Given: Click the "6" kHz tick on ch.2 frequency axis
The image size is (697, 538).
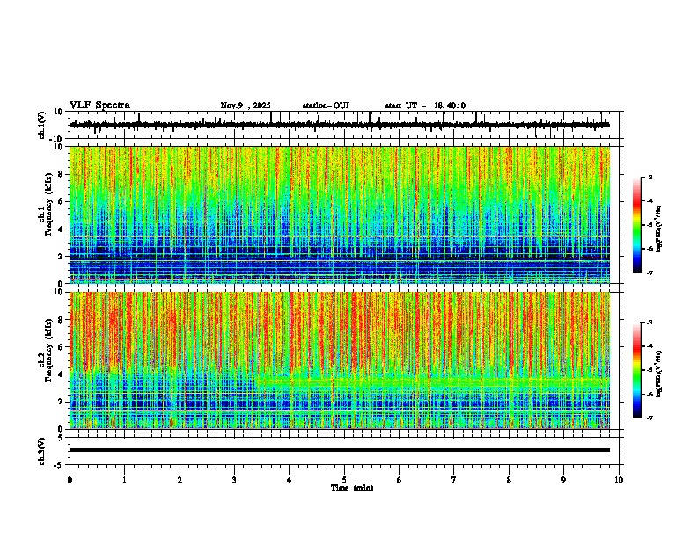Looking at the screenshot, I should (x=62, y=346).
